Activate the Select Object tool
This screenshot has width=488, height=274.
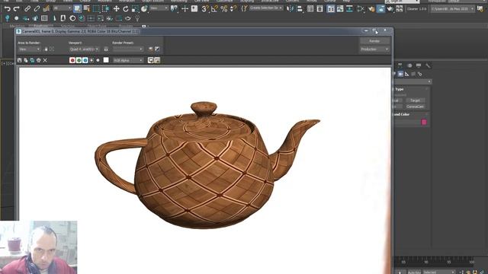77,8
